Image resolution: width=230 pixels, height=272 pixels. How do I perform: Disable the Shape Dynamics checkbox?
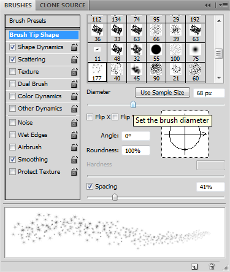click(x=12, y=47)
